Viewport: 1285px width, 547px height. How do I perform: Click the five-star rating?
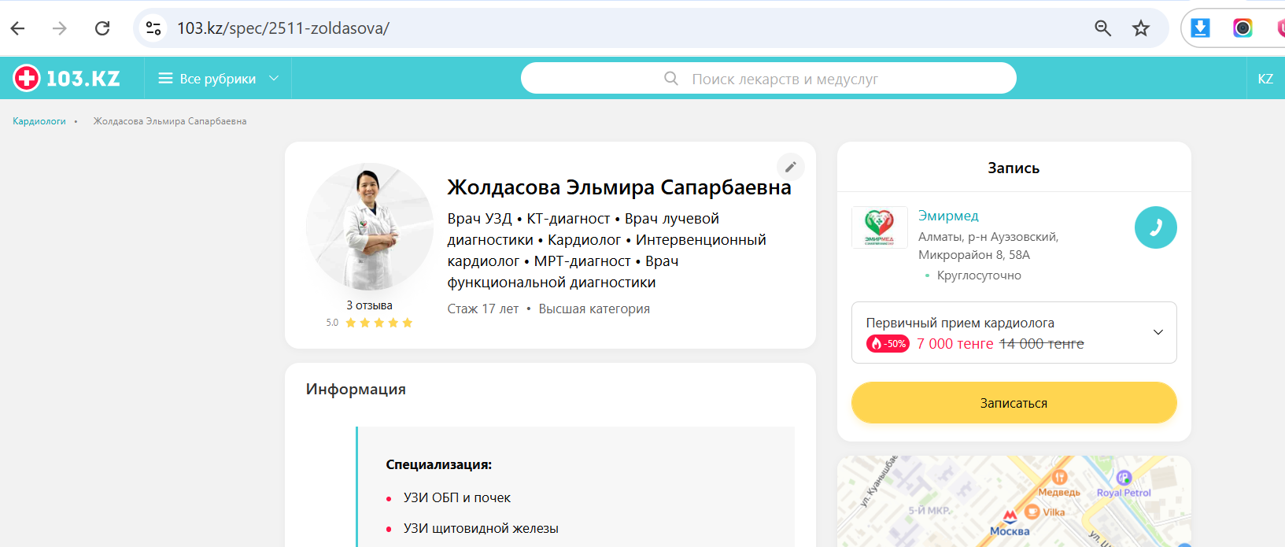pos(378,323)
